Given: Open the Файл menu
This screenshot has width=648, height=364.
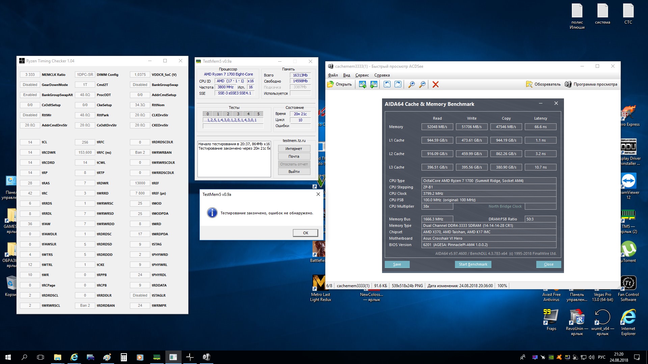Looking at the screenshot, I should point(332,75).
